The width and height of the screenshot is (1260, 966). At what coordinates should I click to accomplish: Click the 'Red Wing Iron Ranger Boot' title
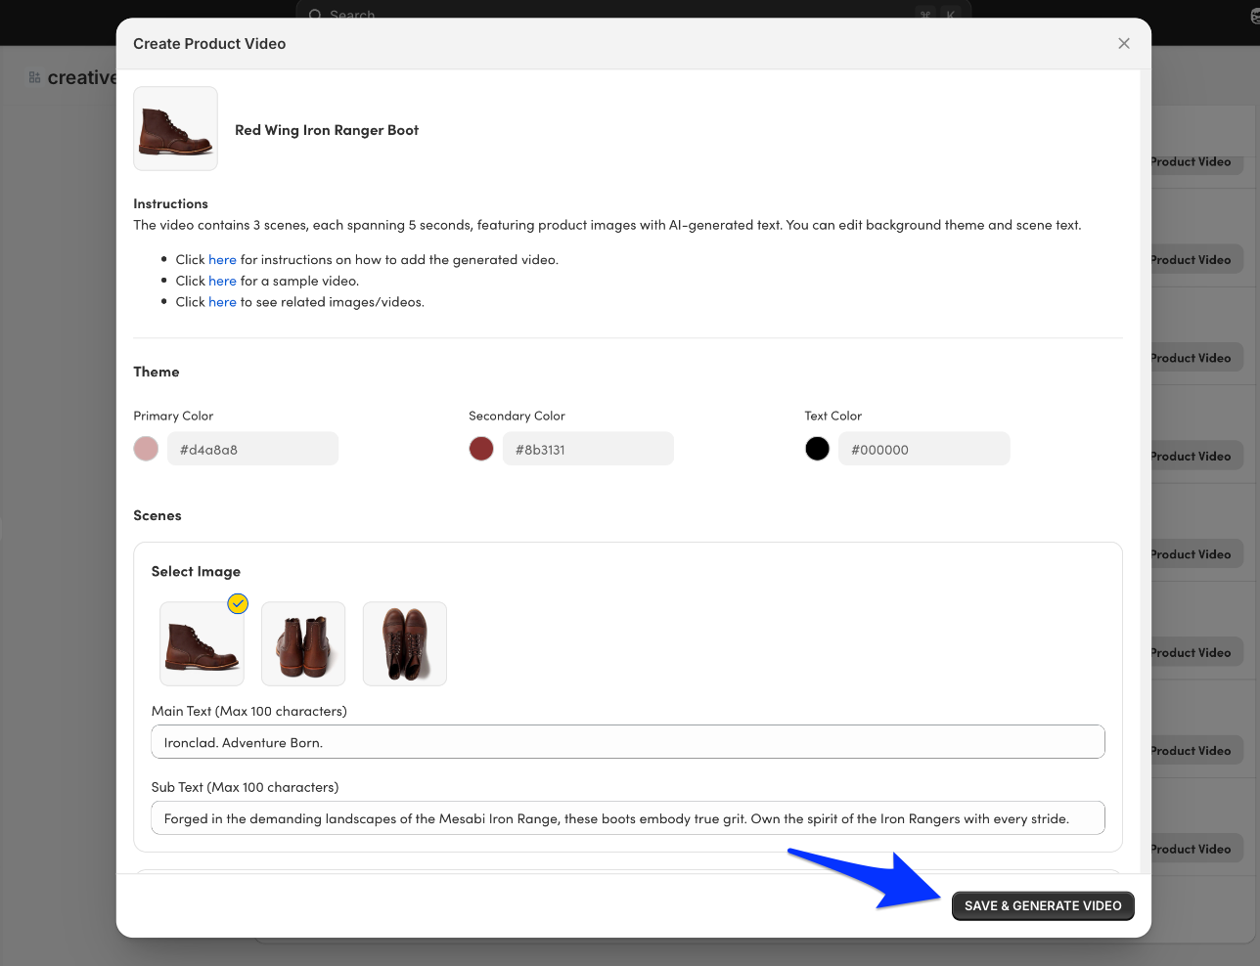coord(327,130)
